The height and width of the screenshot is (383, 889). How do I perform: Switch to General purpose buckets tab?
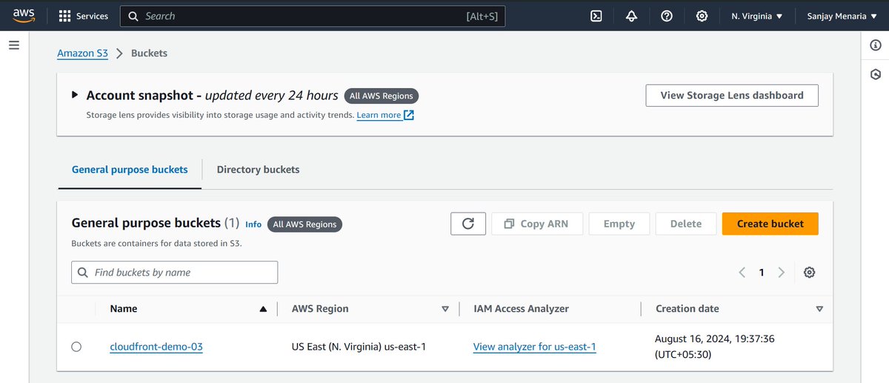pos(130,170)
